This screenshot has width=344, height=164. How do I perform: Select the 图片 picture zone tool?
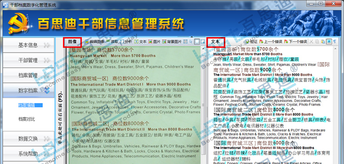[154, 42]
